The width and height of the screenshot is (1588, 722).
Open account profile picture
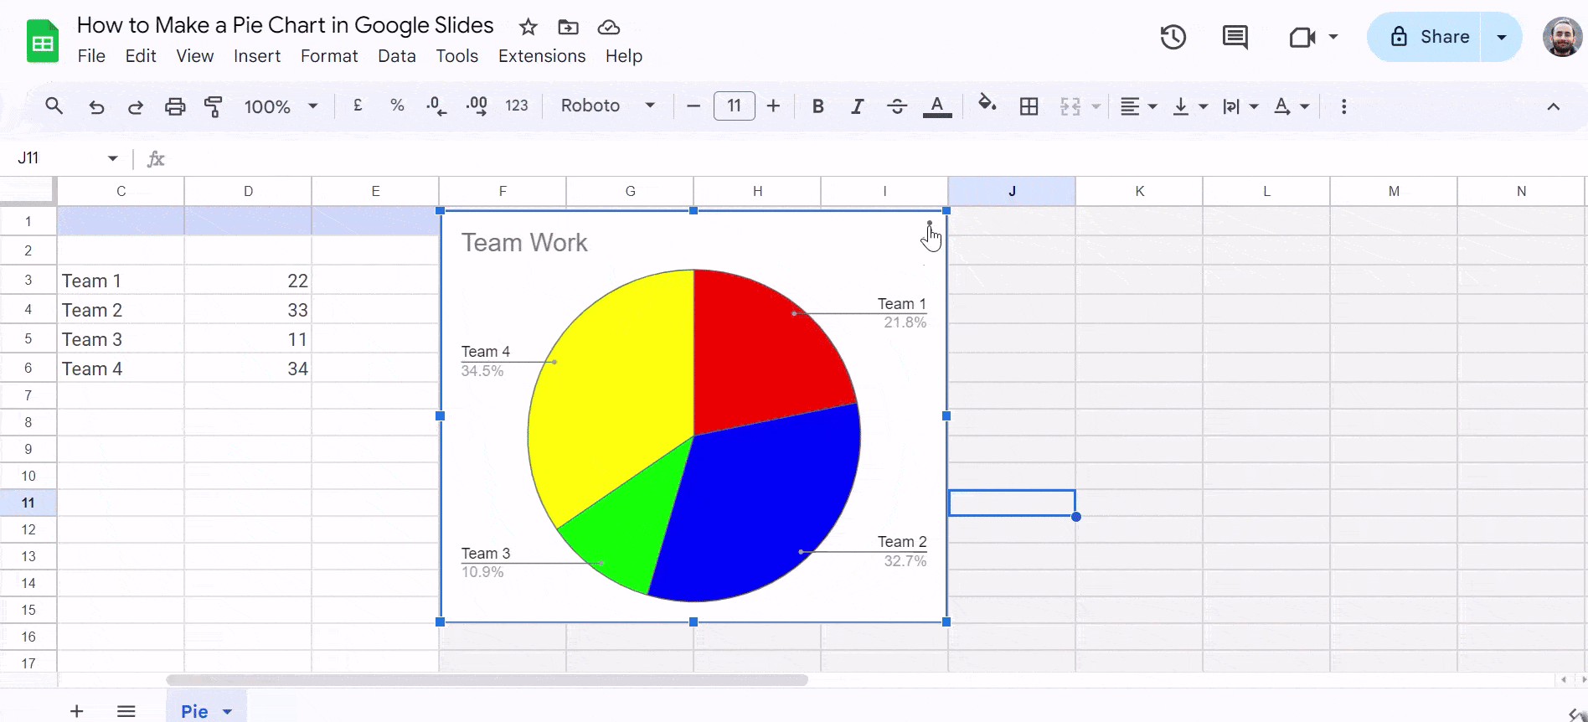pyautogui.click(x=1562, y=37)
